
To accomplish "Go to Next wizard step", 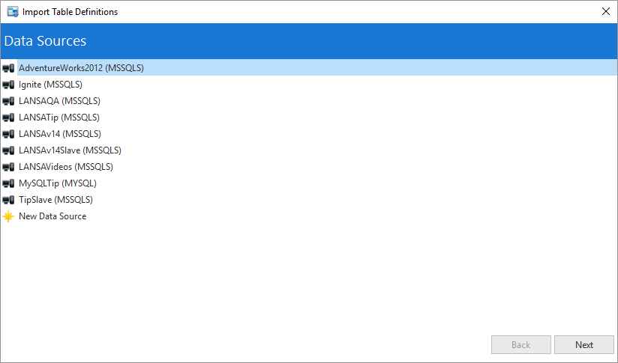I will point(584,345).
